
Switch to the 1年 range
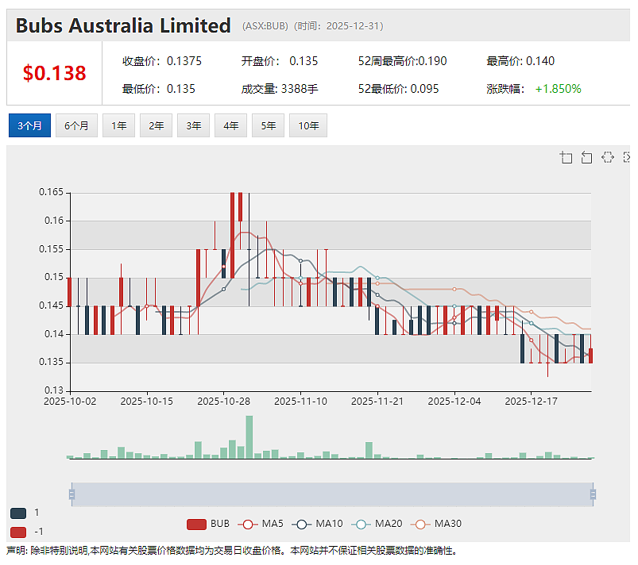tap(119, 125)
